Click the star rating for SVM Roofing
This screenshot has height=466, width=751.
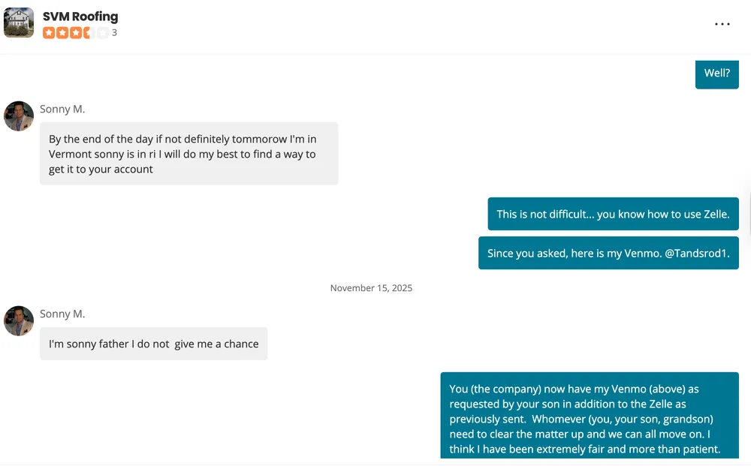pyautogui.click(x=75, y=33)
